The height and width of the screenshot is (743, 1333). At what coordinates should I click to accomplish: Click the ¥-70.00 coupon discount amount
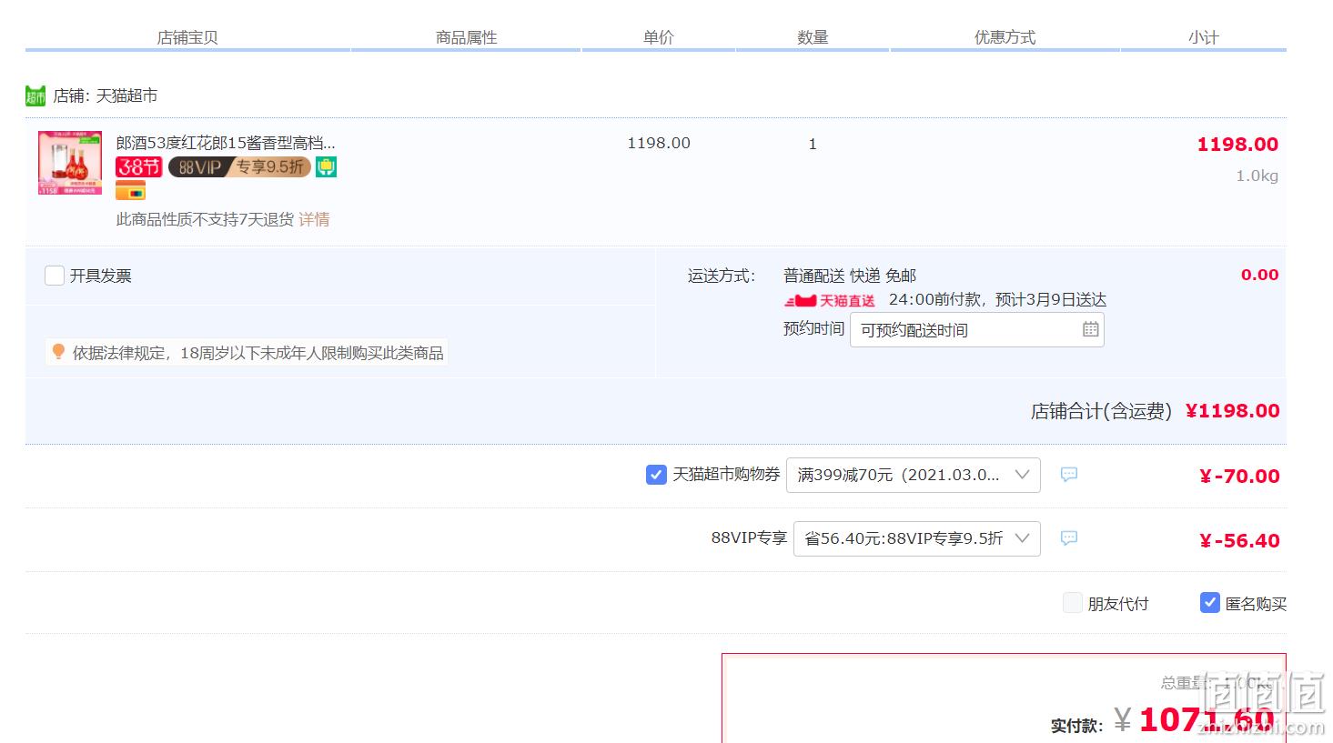1239,476
